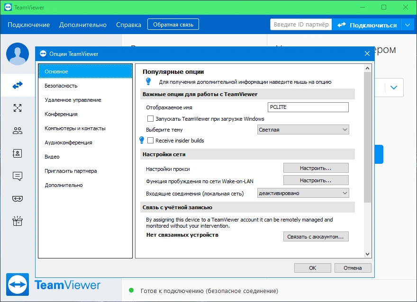Maximize the TeamViewer main window
This screenshot has width=417, height=302.
(x=384, y=7)
